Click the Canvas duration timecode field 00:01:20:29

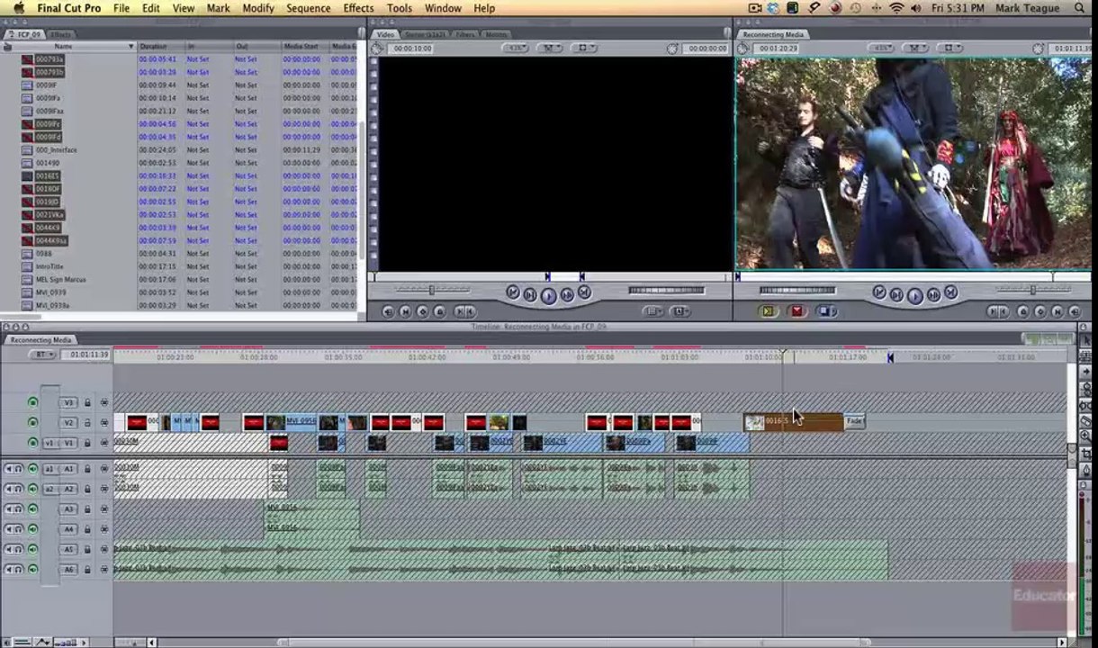(x=778, y=48)
